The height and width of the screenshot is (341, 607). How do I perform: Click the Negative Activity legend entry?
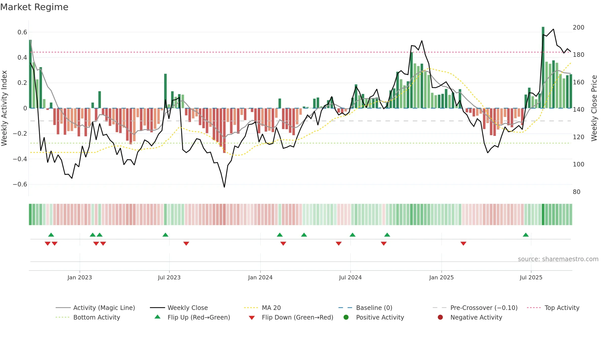470,317
